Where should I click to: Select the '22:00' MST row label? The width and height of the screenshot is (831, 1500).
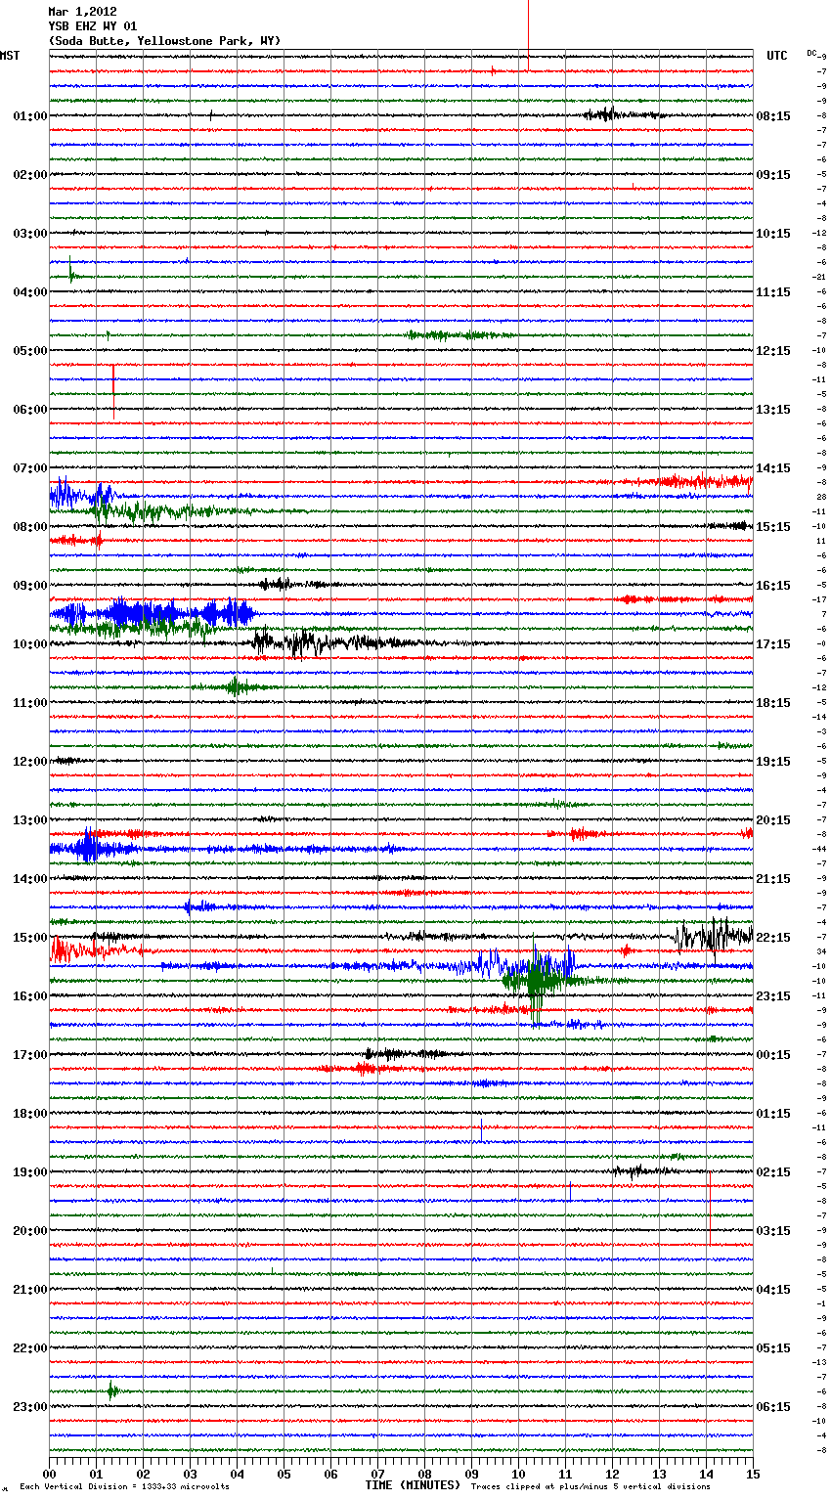(x=30, y=1348)
